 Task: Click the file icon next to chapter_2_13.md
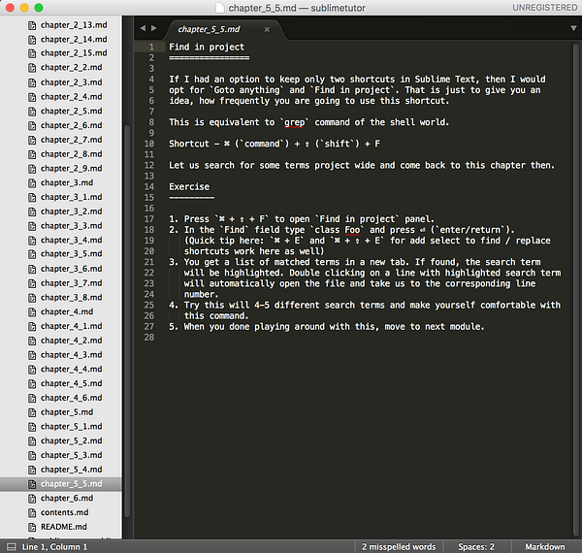32,25
